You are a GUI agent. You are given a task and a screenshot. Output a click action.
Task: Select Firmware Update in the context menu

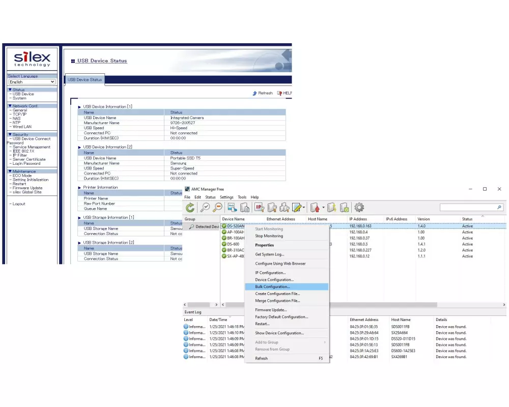(271, 310)
